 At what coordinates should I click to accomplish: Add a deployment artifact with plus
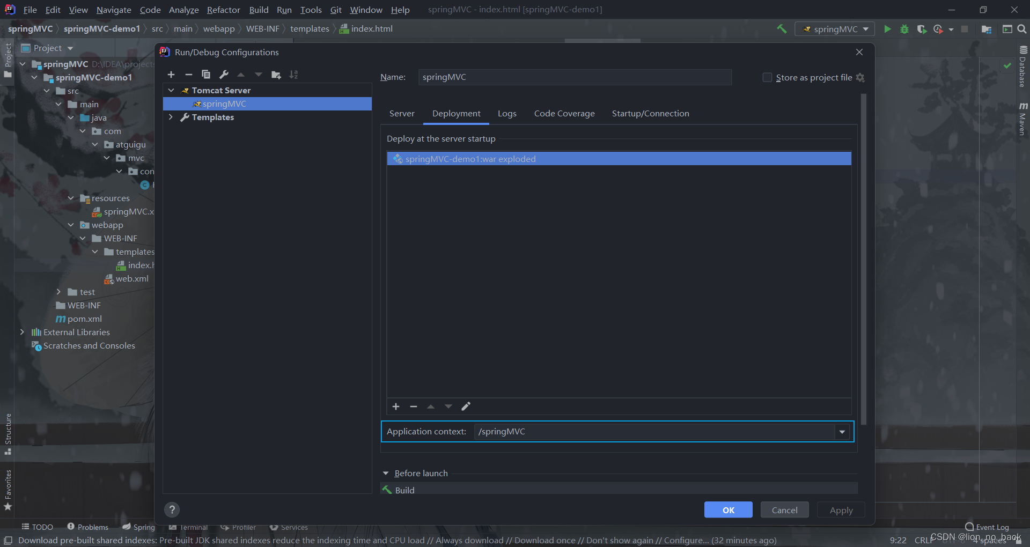coord(396,406)
